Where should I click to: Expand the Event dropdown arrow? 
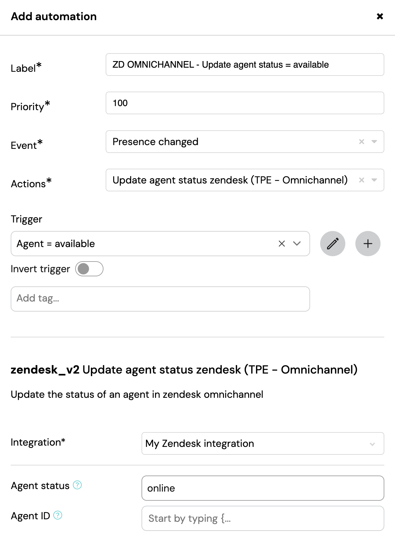tap(374, 142)
